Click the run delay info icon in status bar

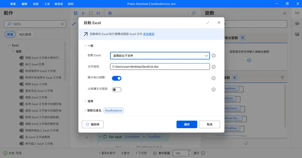203,153
